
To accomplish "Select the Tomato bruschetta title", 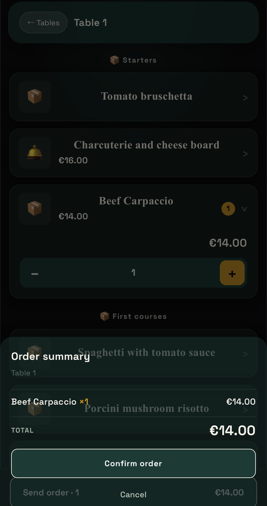I will [x=146, y=96].
